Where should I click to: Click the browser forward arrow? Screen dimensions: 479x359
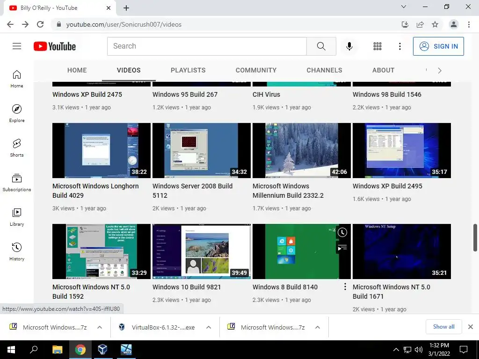tap(25, 24)
